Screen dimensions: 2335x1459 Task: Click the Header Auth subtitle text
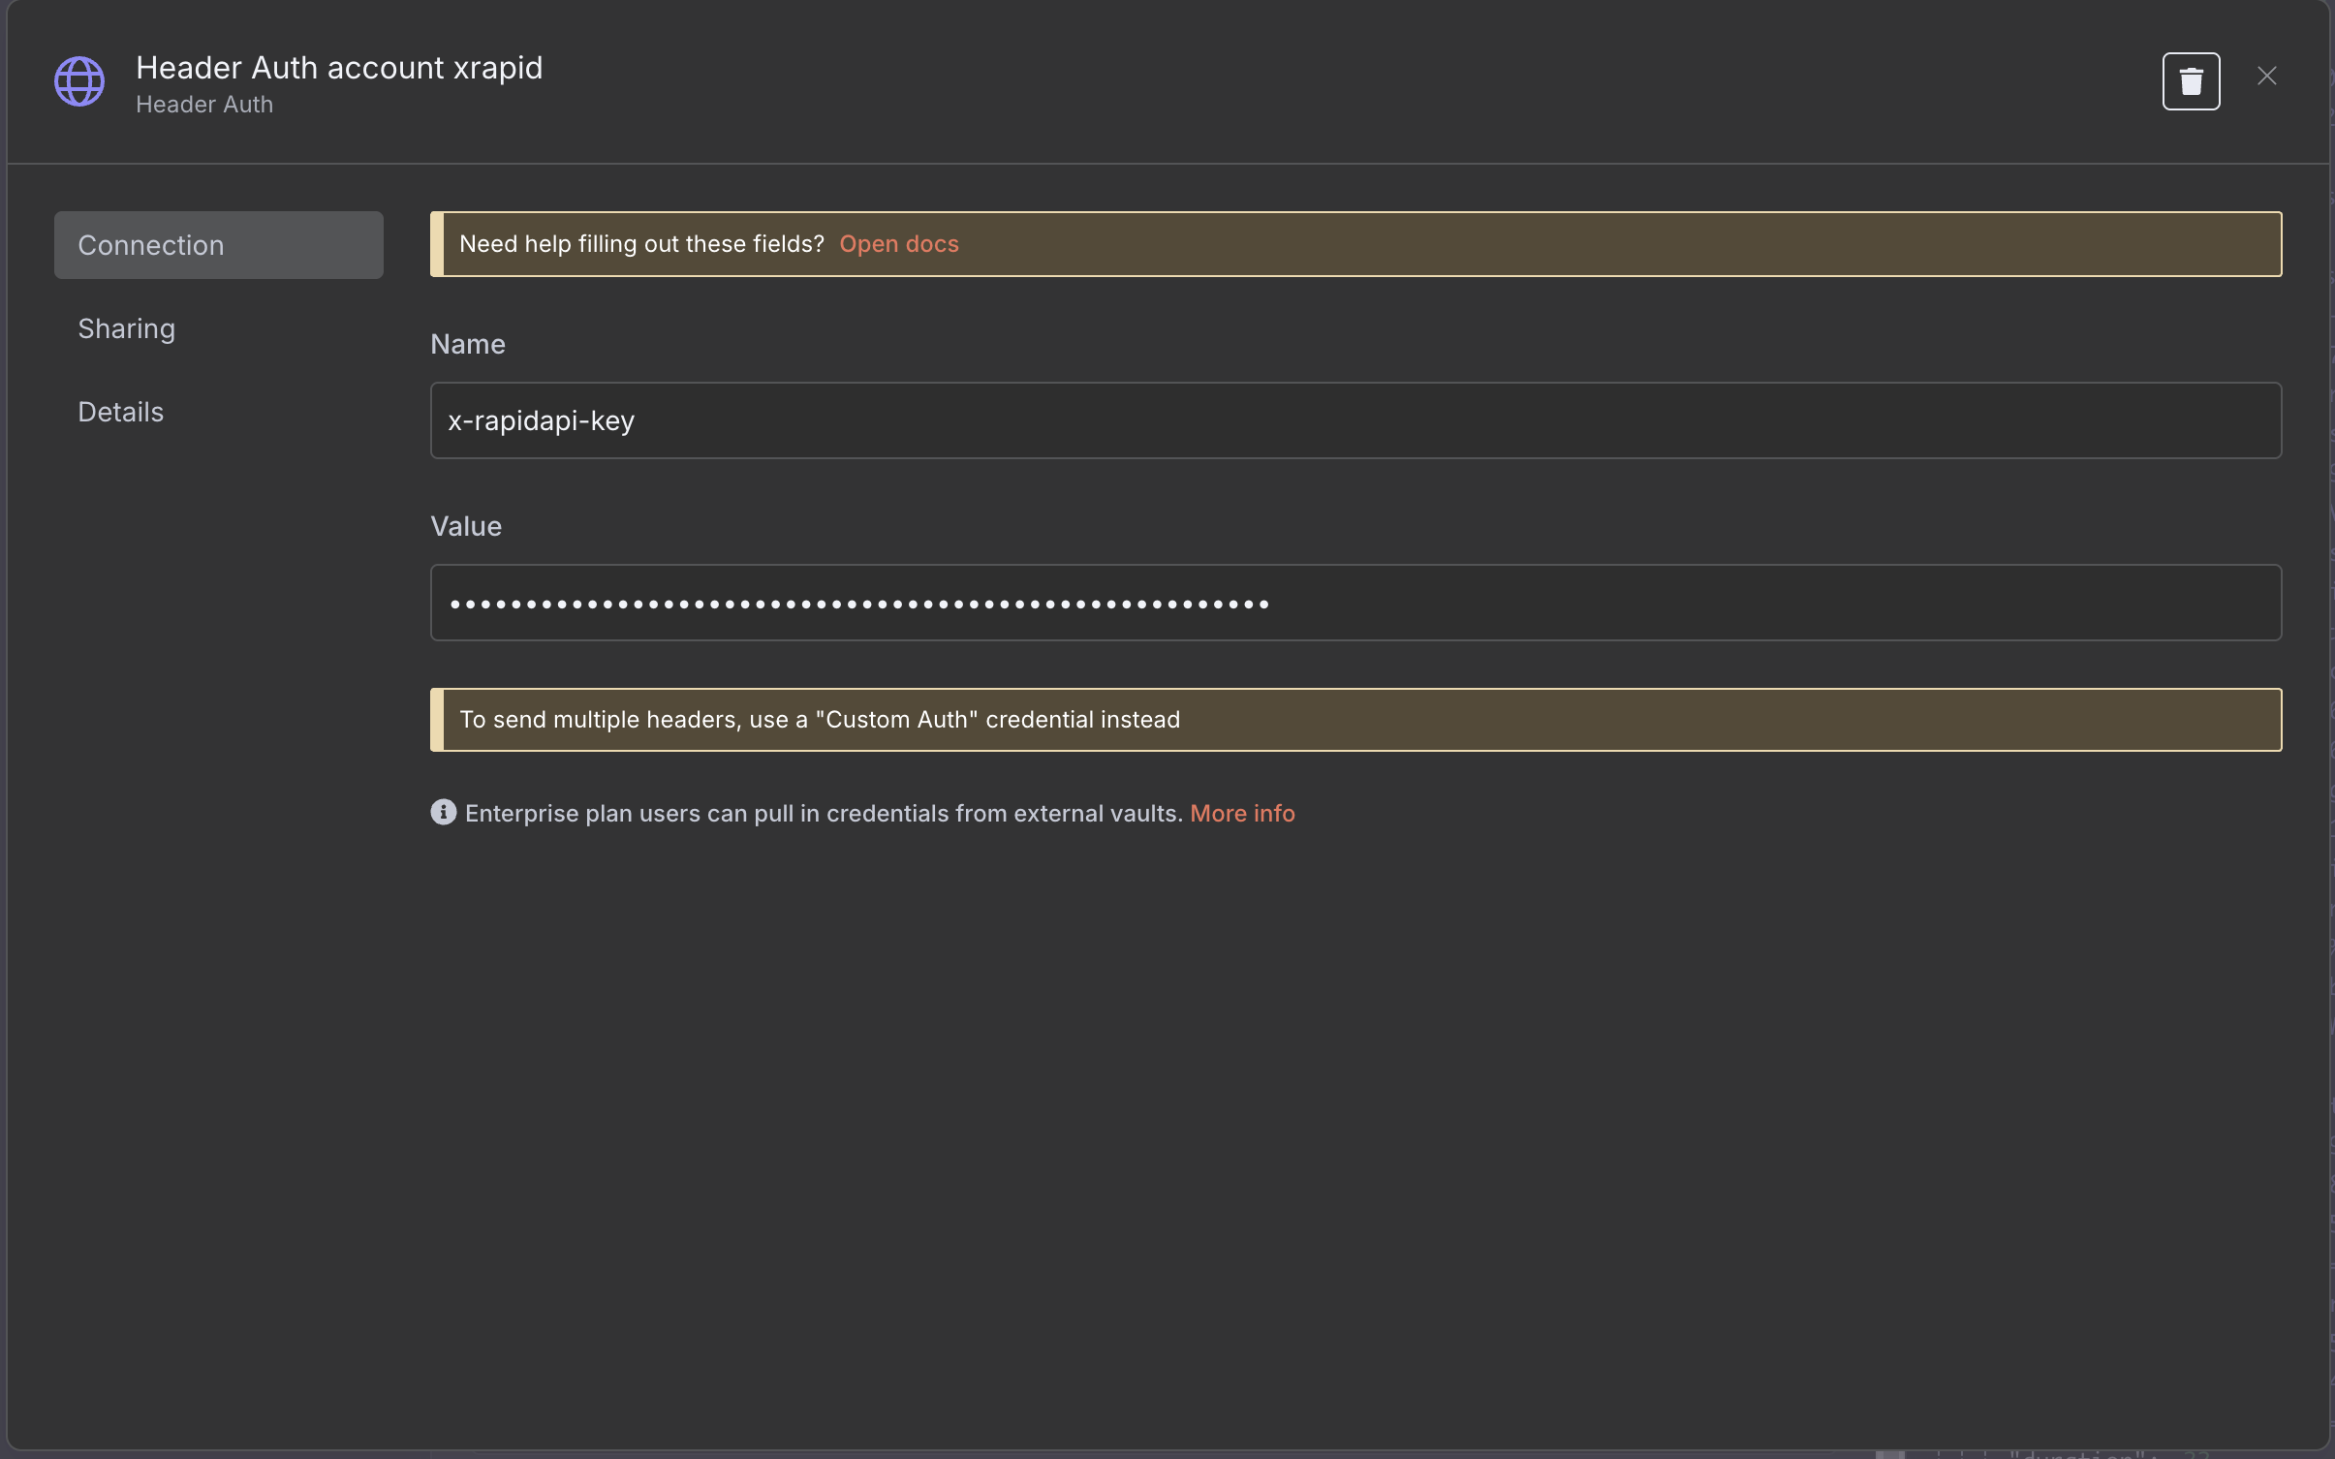coord(204,105)
